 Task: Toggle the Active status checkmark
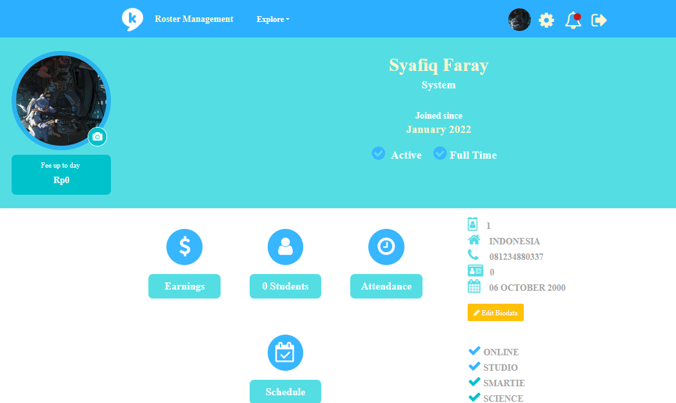point(379,153)
